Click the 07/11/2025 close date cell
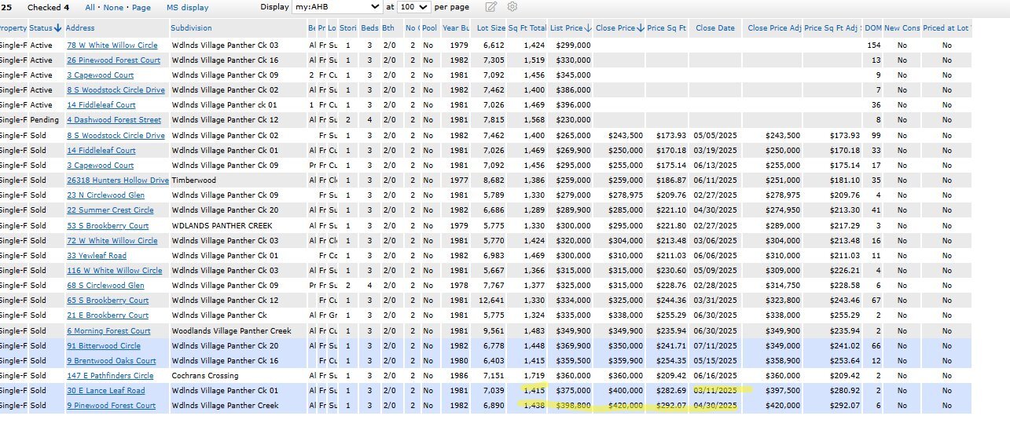The height and width of the screenshot is (423, 1010). pyautogui.click(x=714, y=346)
